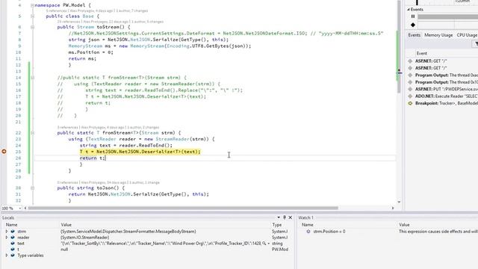
Task: Switch to the Memory Usage tab
Action: [x=438, y=35]
